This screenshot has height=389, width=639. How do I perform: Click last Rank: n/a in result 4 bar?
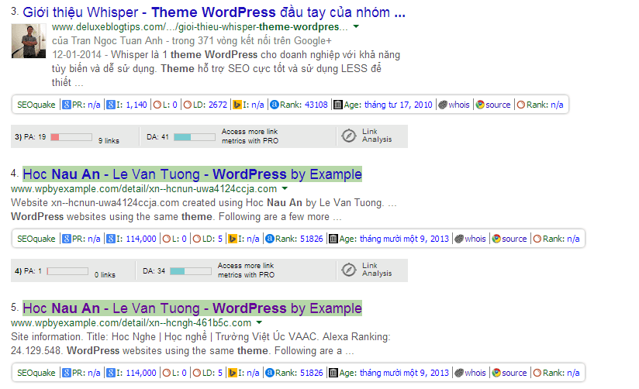pyautogui.click(x=561, y=239)
